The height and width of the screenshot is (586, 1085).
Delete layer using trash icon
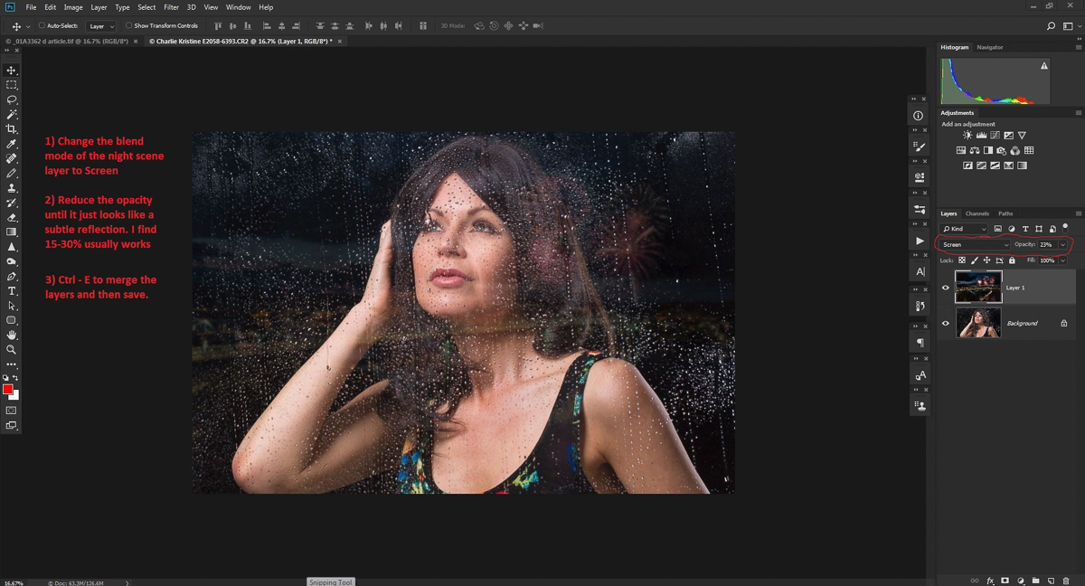[1067, 581]
